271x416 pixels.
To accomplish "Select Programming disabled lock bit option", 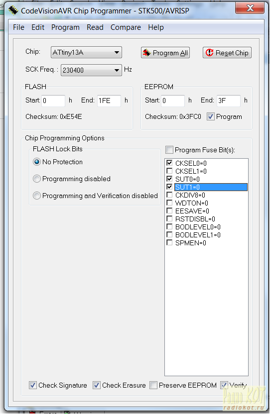I will tap(37, 179).
